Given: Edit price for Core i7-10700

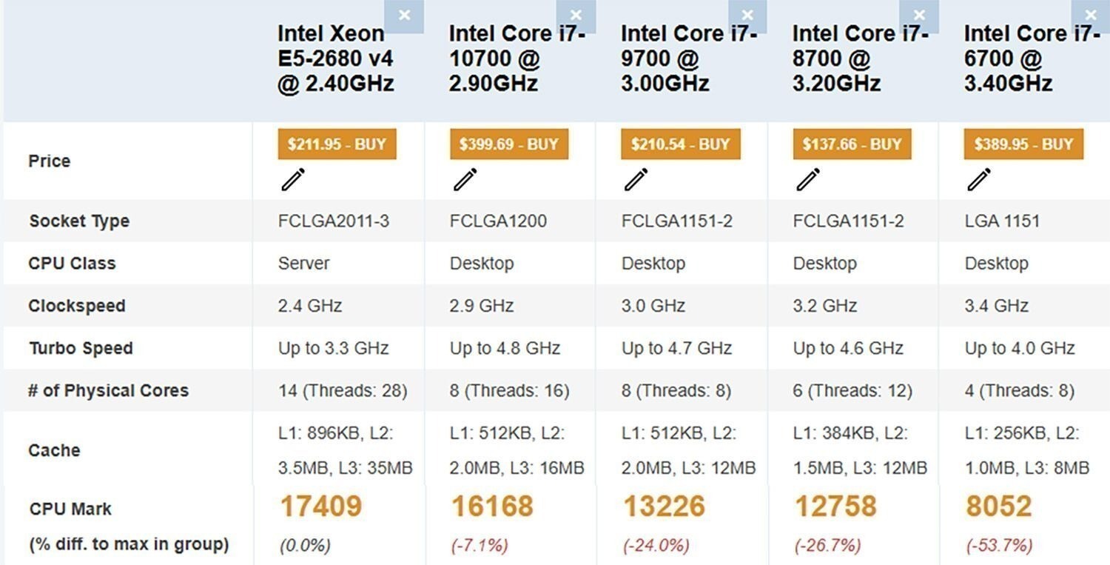Looking at the screenshot, I should (465, 179).
